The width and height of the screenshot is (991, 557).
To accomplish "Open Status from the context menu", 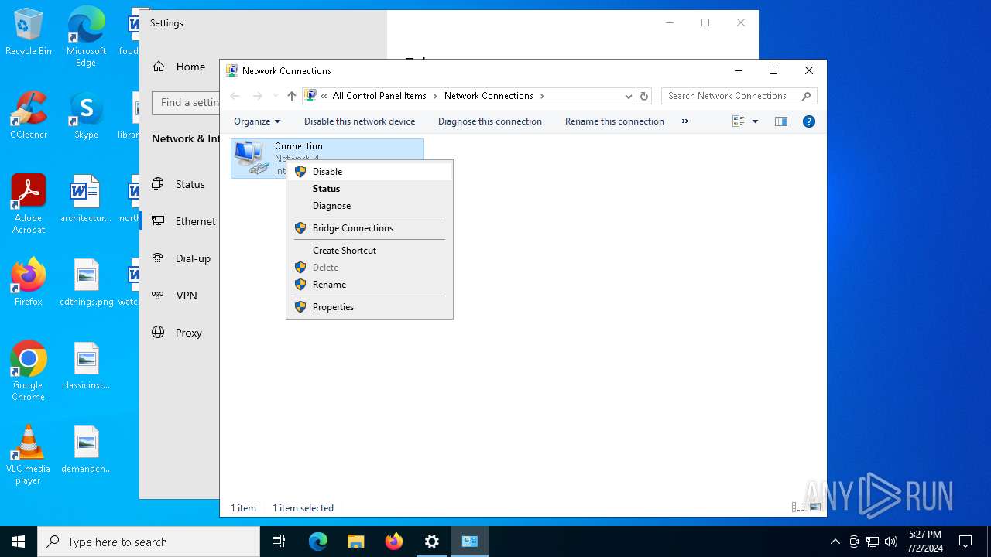I will 369,189.
